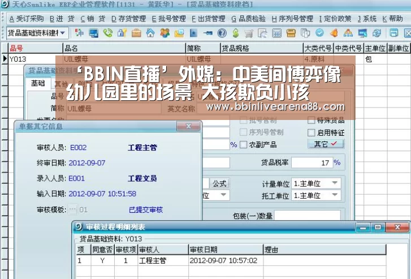This screenshot has width=411, height=279.
Task: Open the I 定价政策 menu
Action: click(335, 19)
